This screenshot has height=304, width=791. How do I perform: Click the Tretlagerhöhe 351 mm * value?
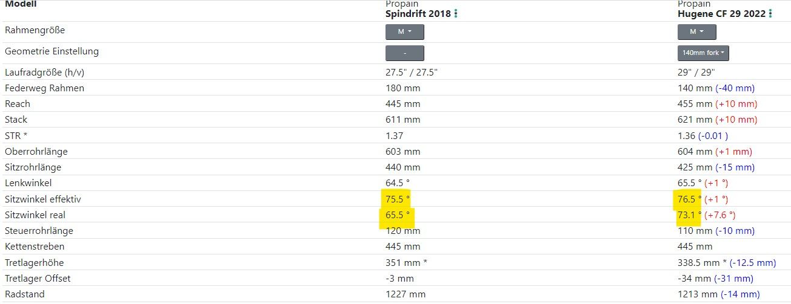tap(406, 263)
